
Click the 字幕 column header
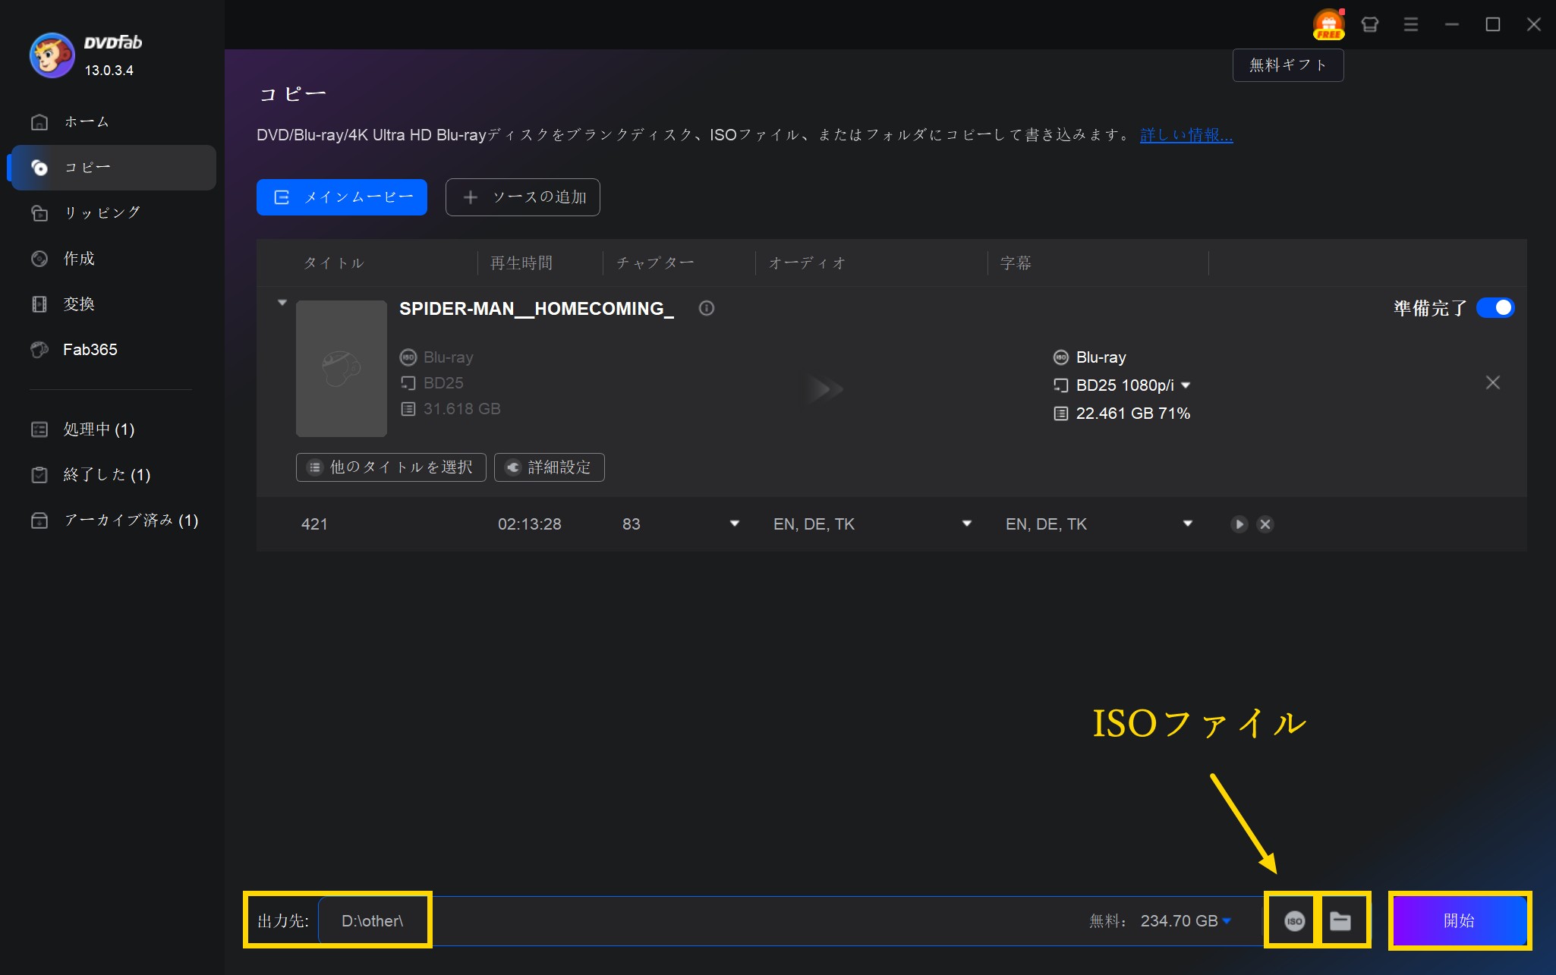coord(1016,263)
